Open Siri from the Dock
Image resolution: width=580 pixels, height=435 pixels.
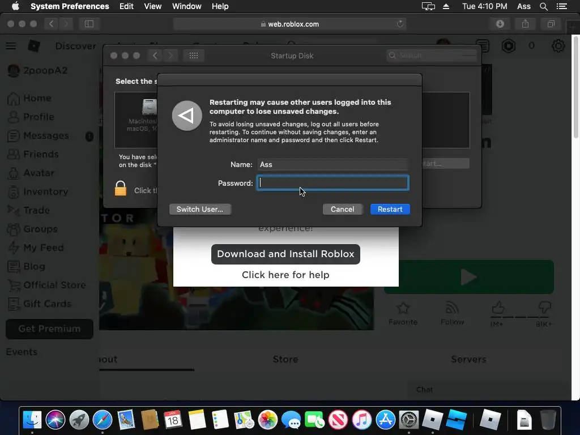pyautogui.click(x=56, y=420)
